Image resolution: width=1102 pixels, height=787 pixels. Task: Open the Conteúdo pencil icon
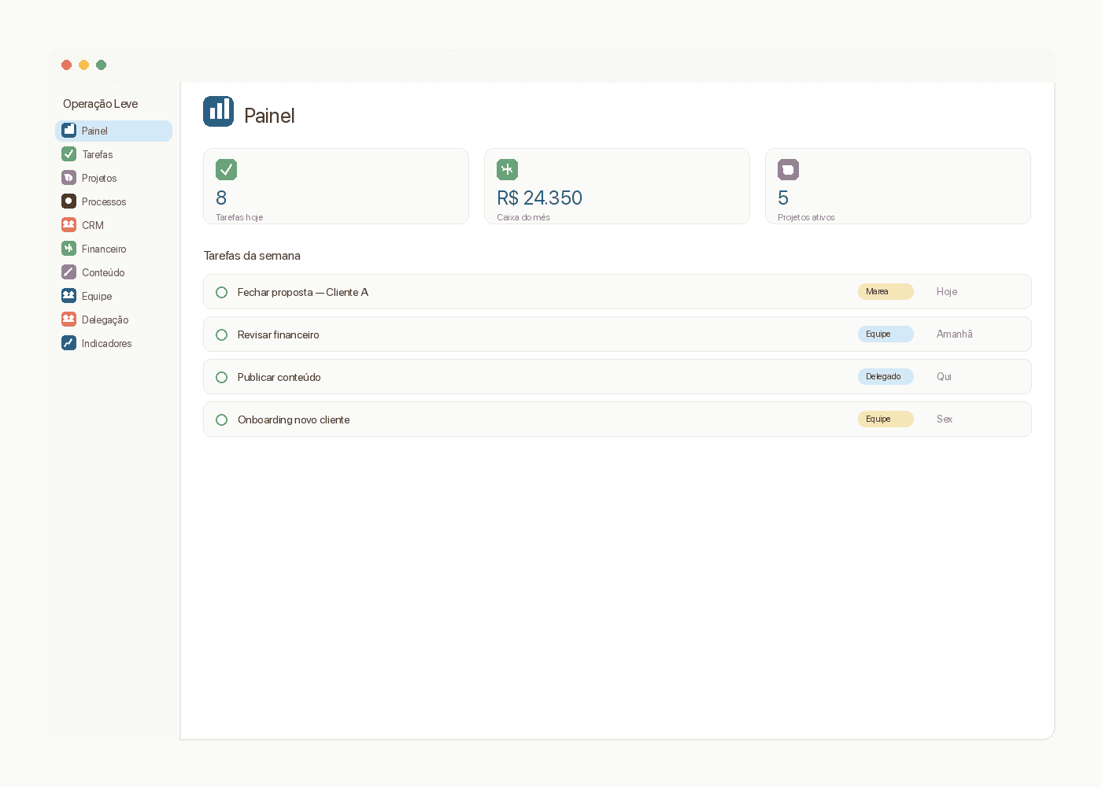(69, 272)
